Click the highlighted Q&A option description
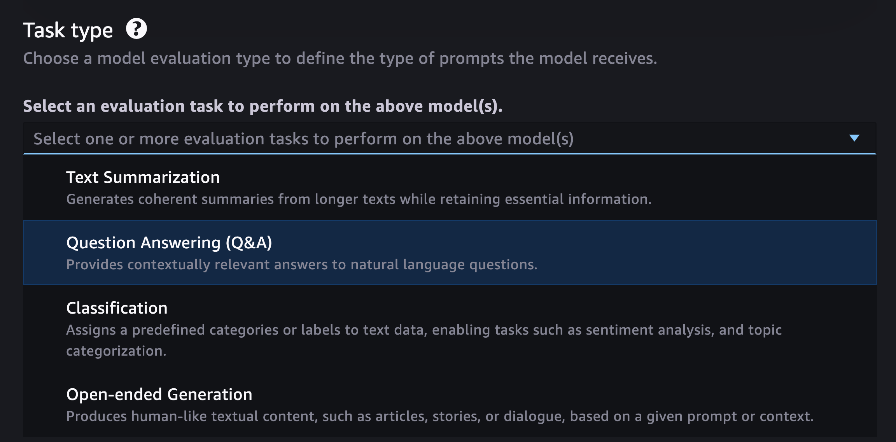This screenshot has height=442, width=896. pyautogui.click(x=302, y=265)
